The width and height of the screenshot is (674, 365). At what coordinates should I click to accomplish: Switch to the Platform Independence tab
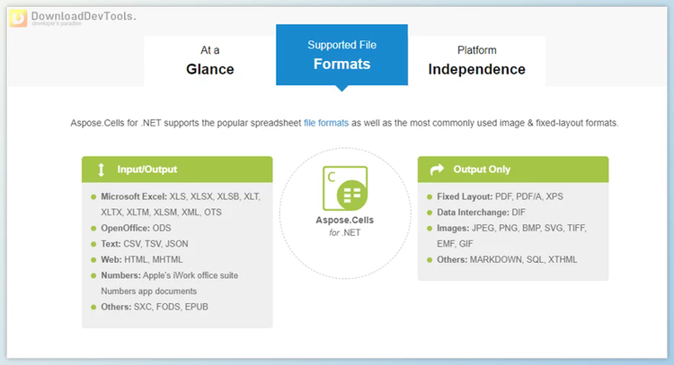[476, 61]
